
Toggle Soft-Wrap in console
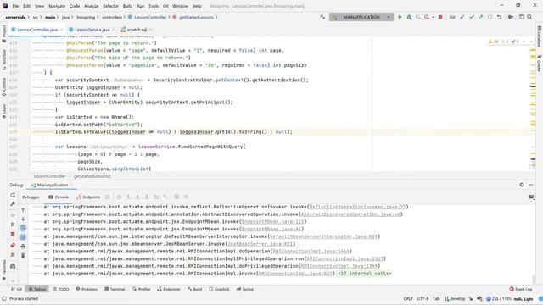tap(23, 228)
